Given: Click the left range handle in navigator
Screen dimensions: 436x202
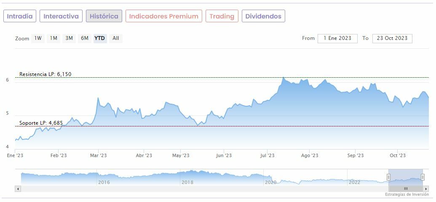Looking at the screenshot, I should (388, 177).
